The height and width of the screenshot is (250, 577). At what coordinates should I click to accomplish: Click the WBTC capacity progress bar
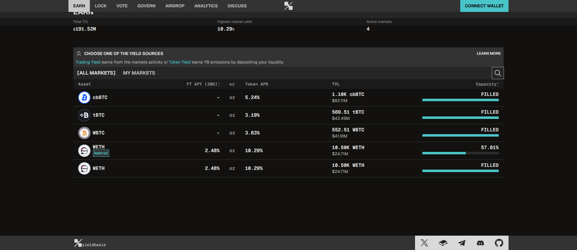pyautogui.click(x=461, y=135)
